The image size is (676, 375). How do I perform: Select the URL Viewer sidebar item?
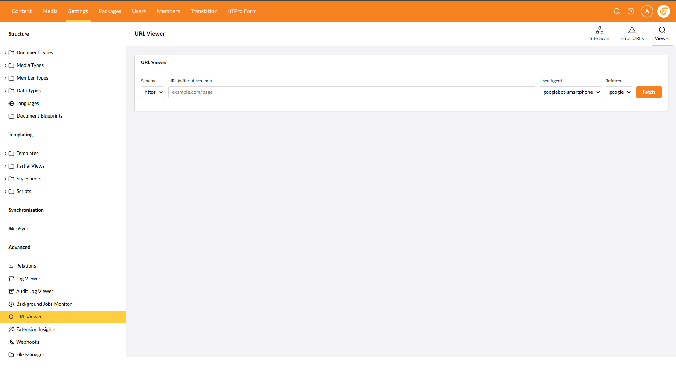(x=63, y=317)
